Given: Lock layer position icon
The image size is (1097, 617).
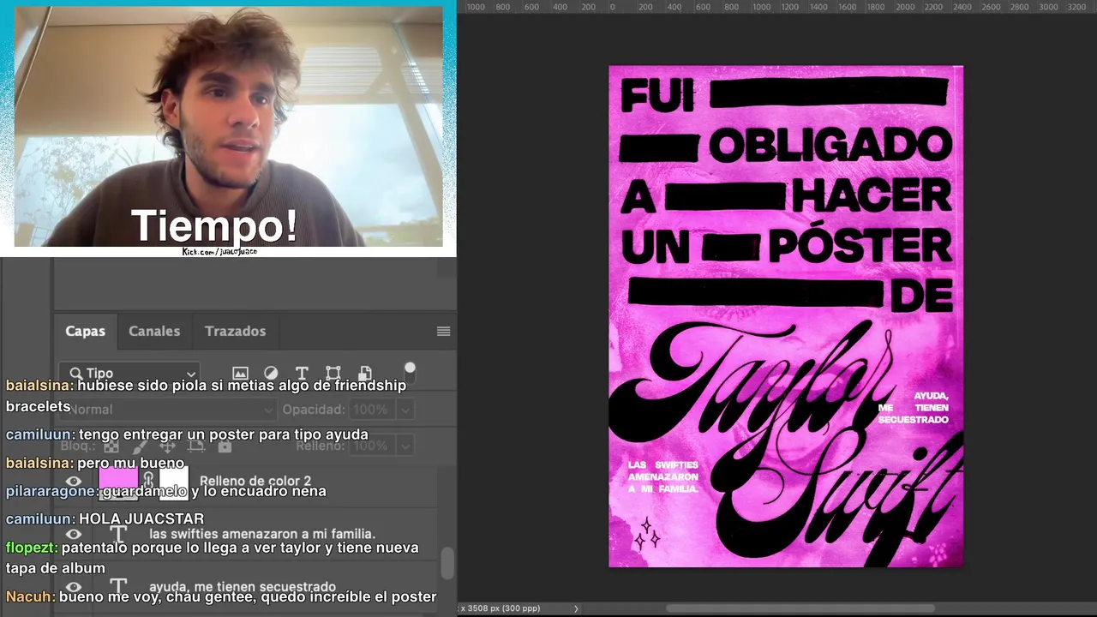Looking at the screenshot, I should [168, 446].
